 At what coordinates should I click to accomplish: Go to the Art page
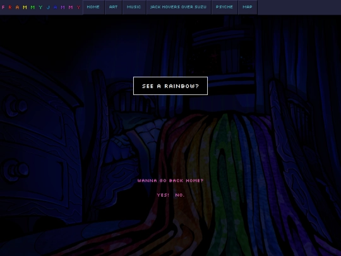pyautogui.click(x=113, y=7)
